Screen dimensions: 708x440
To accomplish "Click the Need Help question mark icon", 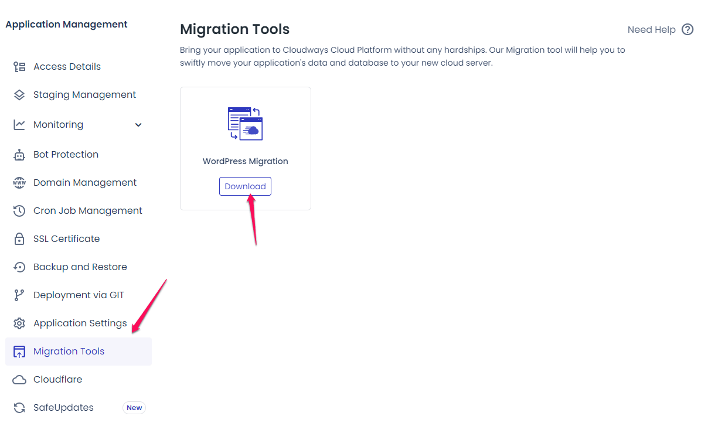I will tap(688, 29).
